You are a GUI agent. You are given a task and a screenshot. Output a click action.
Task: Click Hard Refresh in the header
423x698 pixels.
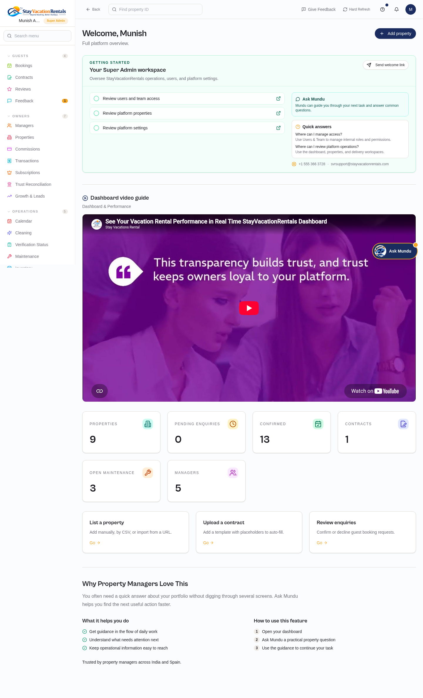click(x=357, y=9)
